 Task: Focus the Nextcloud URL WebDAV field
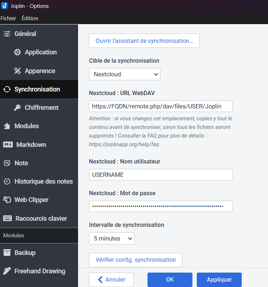click(161, 106)
